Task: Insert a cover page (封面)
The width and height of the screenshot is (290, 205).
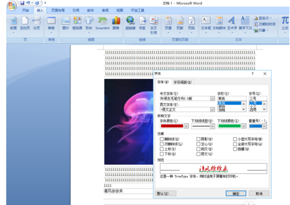Action: coord(14,24)
